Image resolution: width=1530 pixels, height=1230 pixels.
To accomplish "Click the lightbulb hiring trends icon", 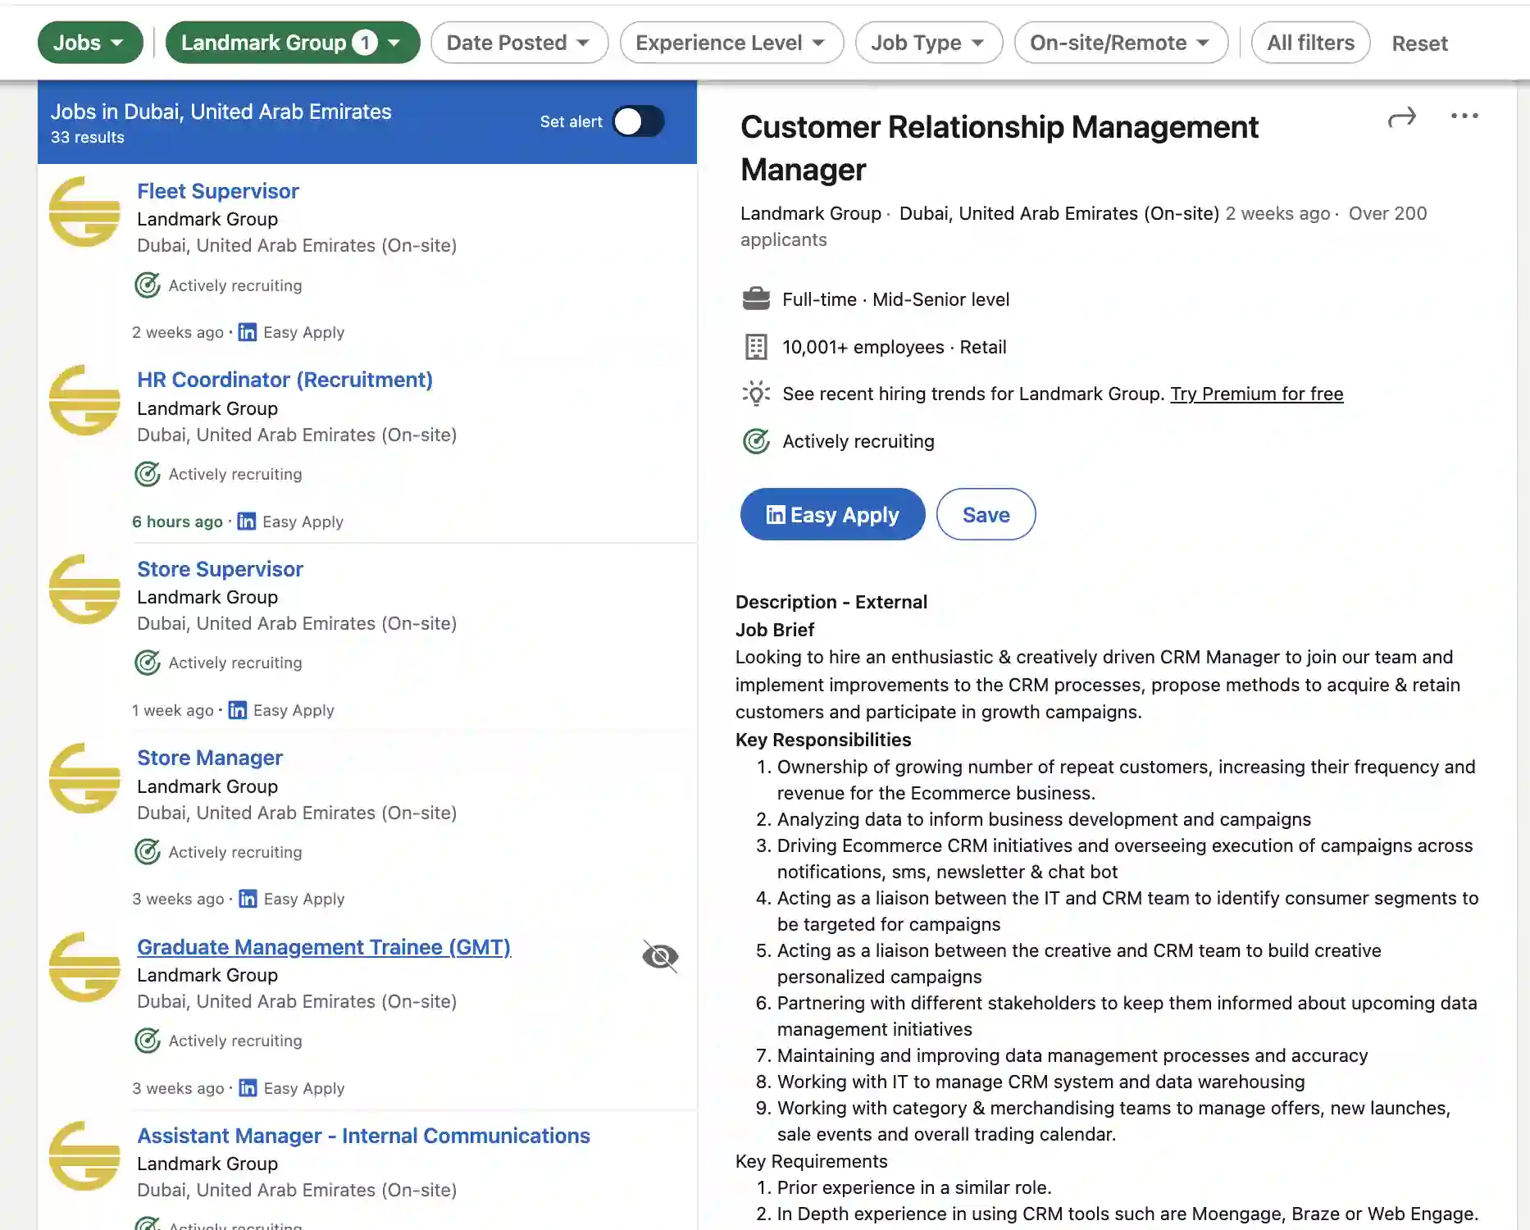I will pos(755,394).
